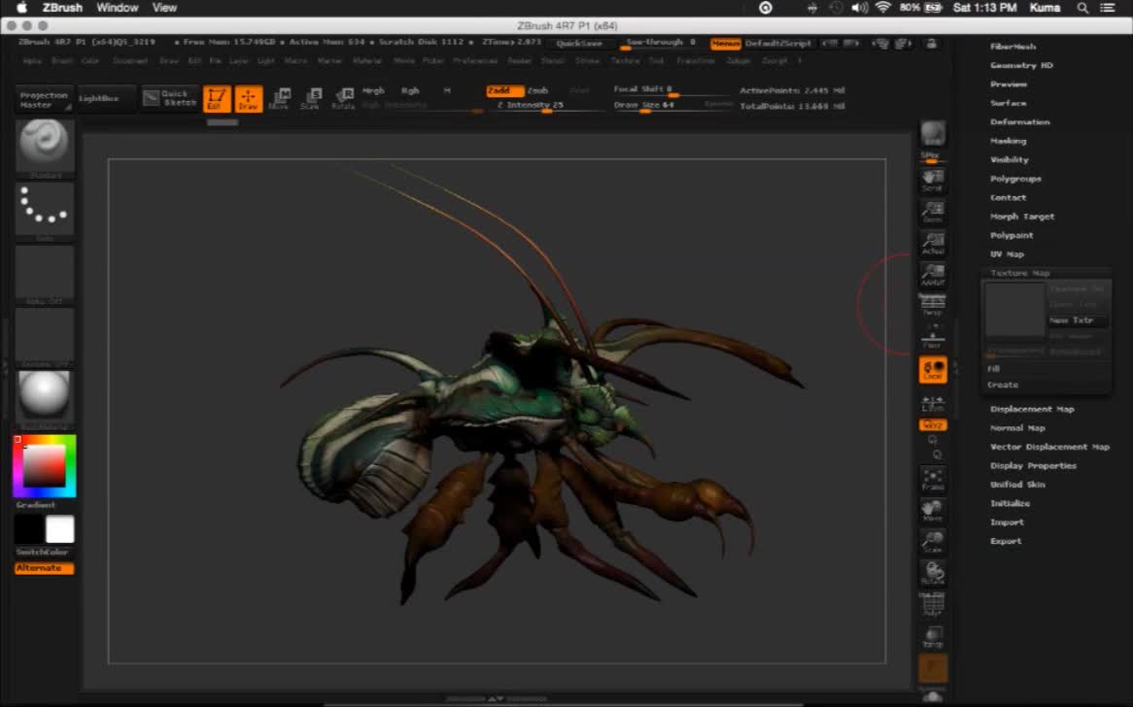Open the Apple menu
The height and width of the screenshot is (707, 1133).
click(x=21, y=8)
